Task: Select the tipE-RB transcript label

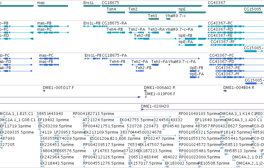Action: point(186,36)
